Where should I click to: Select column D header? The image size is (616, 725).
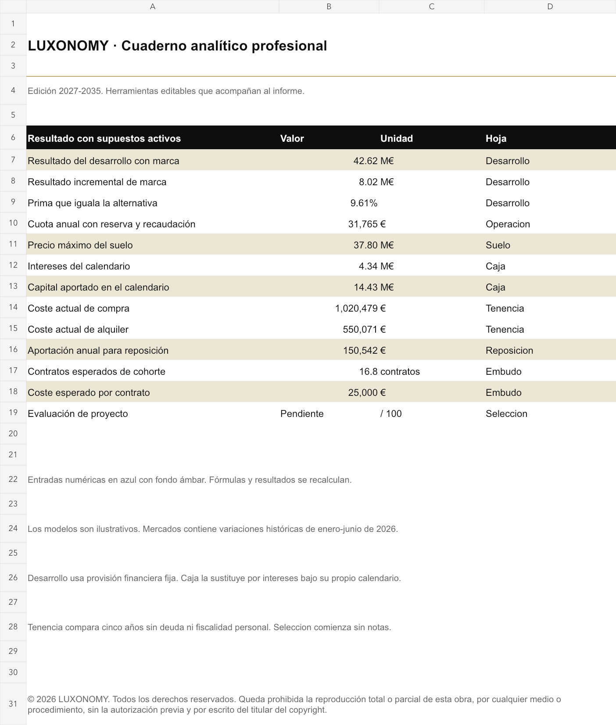(x=550, y=7)
